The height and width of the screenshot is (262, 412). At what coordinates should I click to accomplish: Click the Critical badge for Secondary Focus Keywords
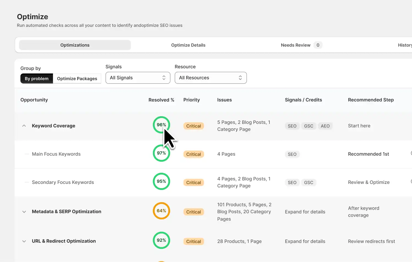(x=194, y=183)
